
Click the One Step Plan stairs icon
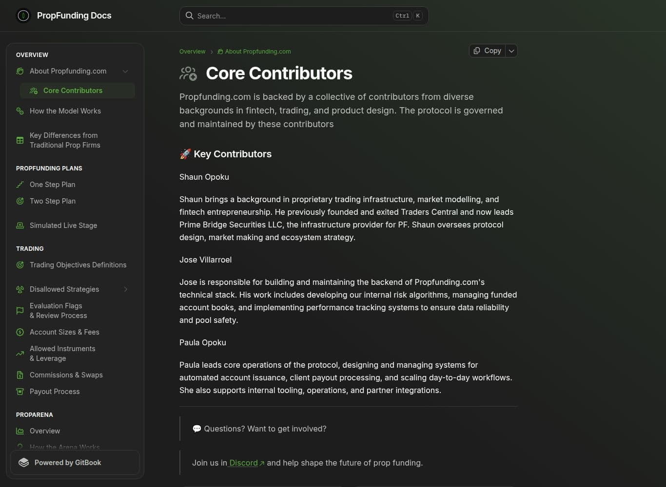point(20,185)
